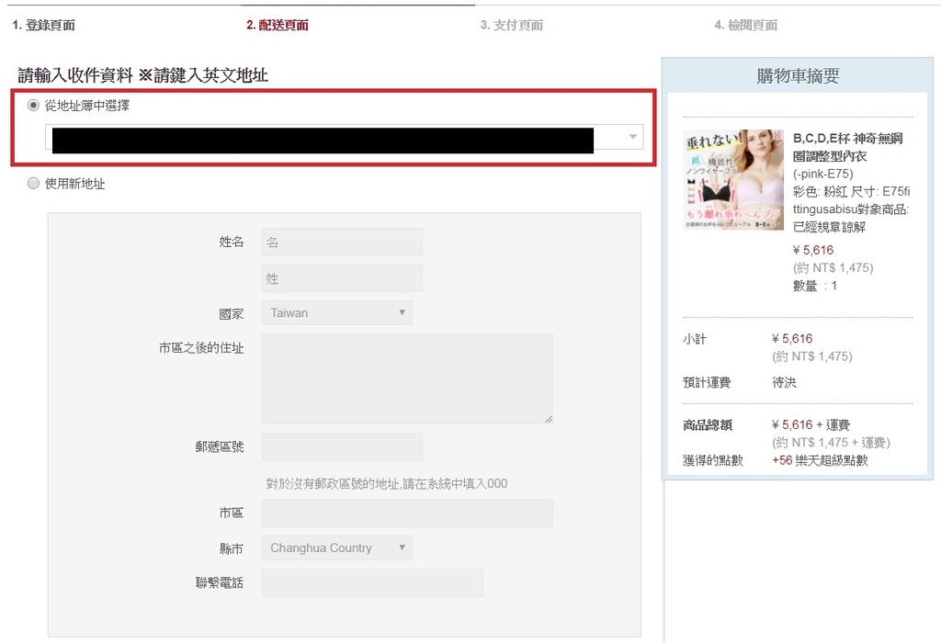Image resolution: width=941 pixels, height=643 pixels.
Task: Jump to step 4 檢閱頁面 tab
Action: click(746, 26)
